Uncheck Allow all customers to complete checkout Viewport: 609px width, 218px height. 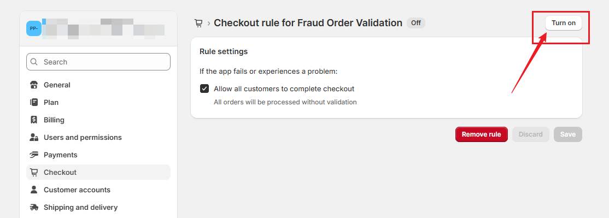pos(204,89)
